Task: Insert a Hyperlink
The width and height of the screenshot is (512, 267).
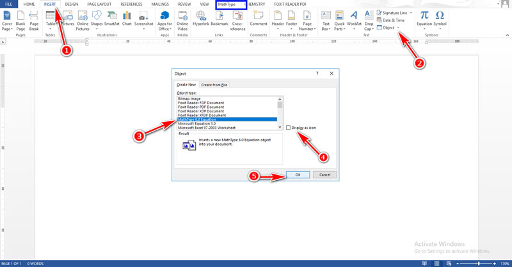Action: pyautogui.click(x=201, y=19)
